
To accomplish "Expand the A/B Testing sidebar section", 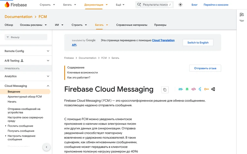I will click(48, 61).
